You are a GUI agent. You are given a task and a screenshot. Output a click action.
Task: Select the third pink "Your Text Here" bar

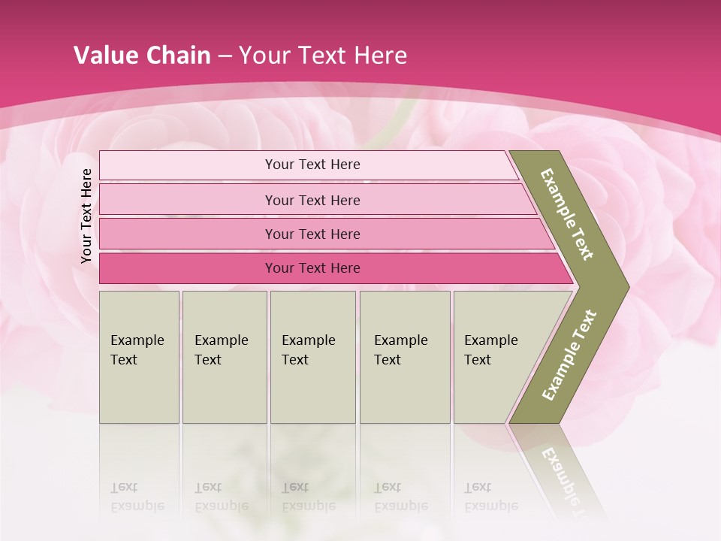pos(312,234)
